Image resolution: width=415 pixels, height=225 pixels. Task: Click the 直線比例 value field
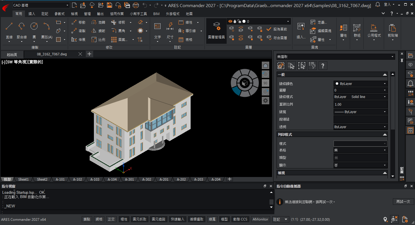[361, 105]
